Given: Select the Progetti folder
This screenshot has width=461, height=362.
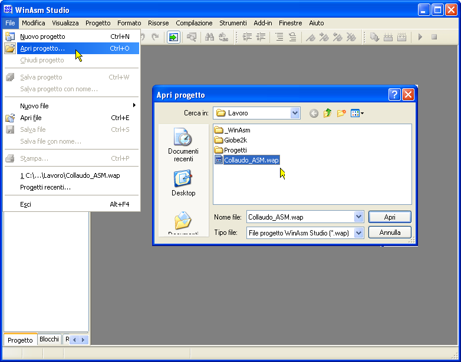Looking at the screenshot, I should [230, 150].
